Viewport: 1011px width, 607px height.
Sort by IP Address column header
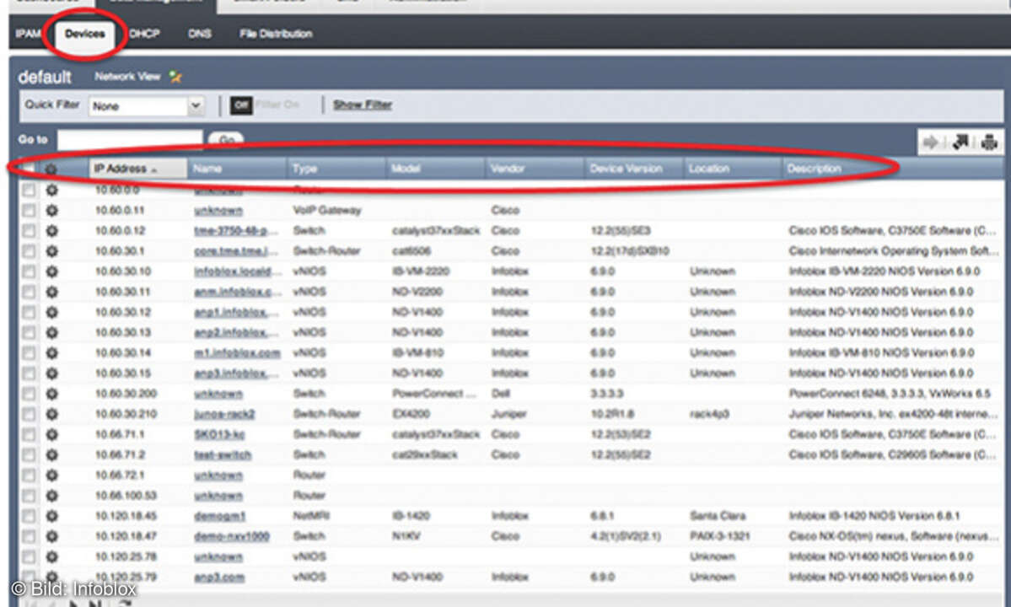138,168
